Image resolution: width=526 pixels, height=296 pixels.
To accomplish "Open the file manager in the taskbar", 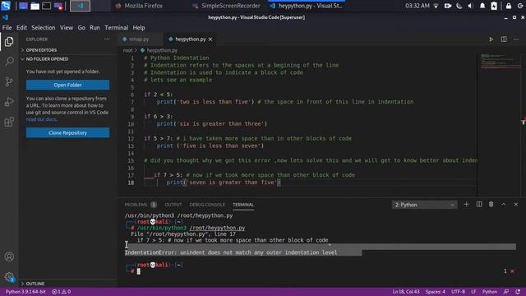I will coord(35,6).
